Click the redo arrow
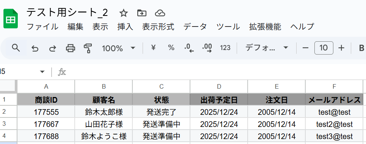Viewport: 366px width, 144px height. pos(52,48)
